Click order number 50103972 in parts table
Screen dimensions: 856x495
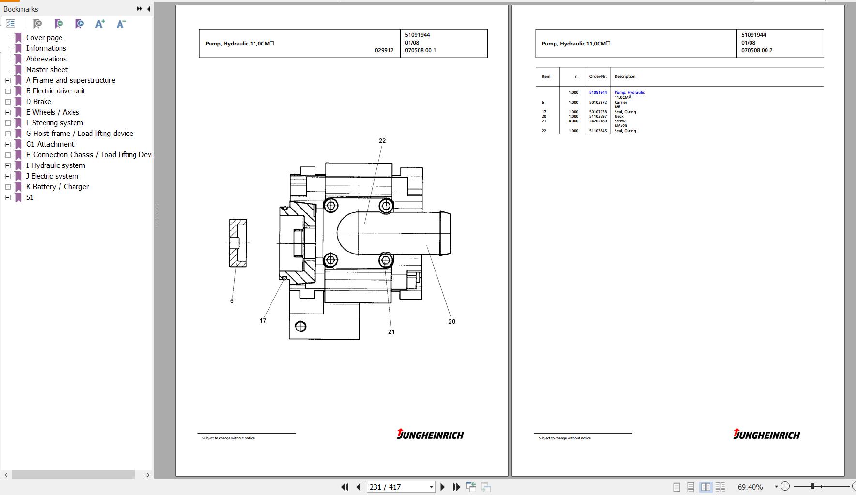[598, 102]
